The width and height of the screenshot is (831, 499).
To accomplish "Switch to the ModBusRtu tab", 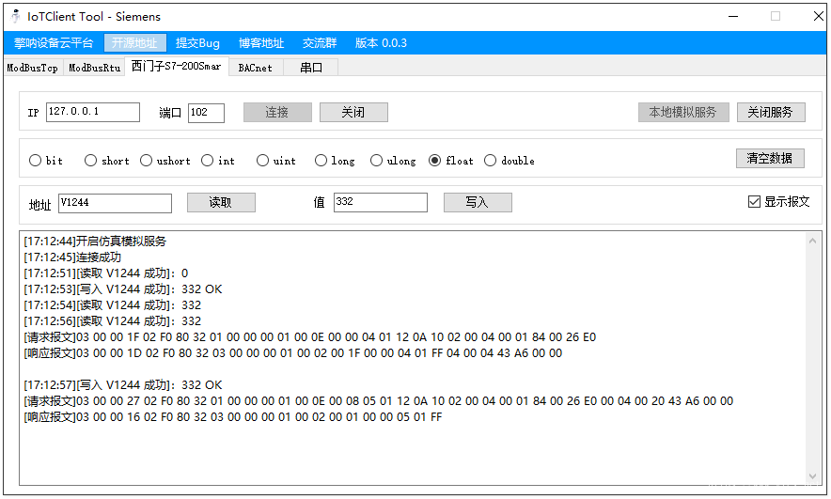I will click(x=95, y=68).
